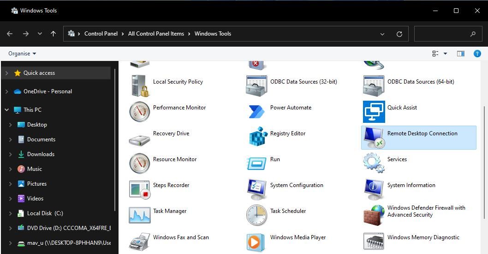The height and width of the screenshot is (254, 488).
Task: Click the refresh button in address bar
Action: tap(399, 34)
